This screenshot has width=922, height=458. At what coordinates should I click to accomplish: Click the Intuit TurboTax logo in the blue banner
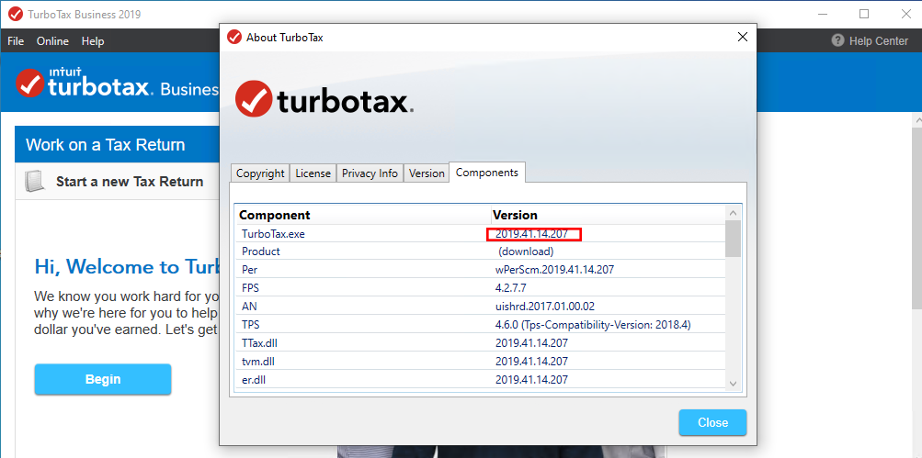(x=85, y=84)
